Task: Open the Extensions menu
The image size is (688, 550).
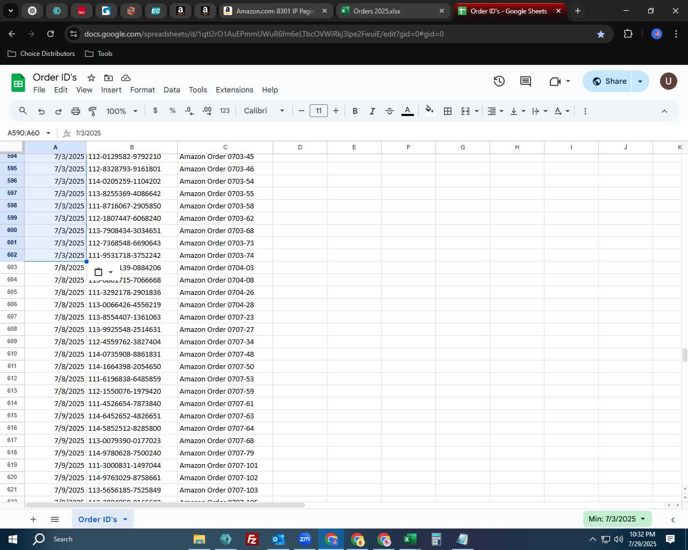Action: click(x=234, y=90)
